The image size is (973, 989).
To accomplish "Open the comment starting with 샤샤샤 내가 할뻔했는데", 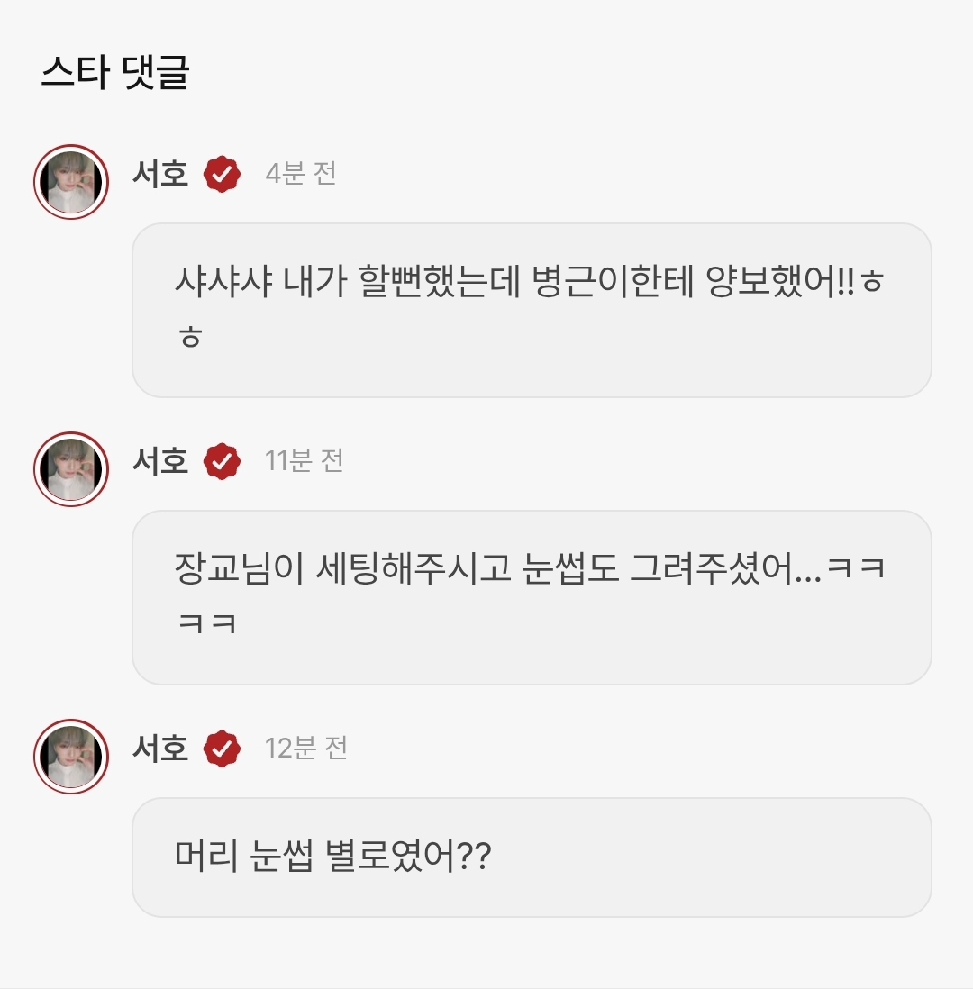I will point(532,311).
